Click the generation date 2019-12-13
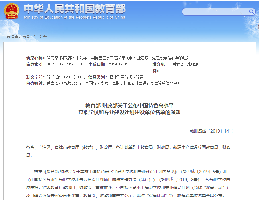 coord(118,64)
